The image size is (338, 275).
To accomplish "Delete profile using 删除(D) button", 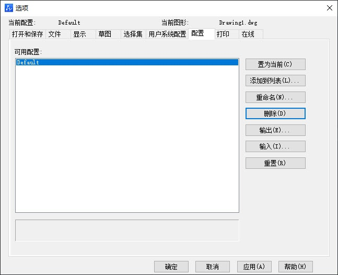I will click(x=275, y=113).
